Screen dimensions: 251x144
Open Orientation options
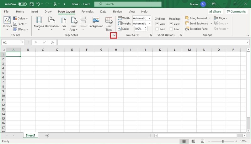(x=52, y=23)
